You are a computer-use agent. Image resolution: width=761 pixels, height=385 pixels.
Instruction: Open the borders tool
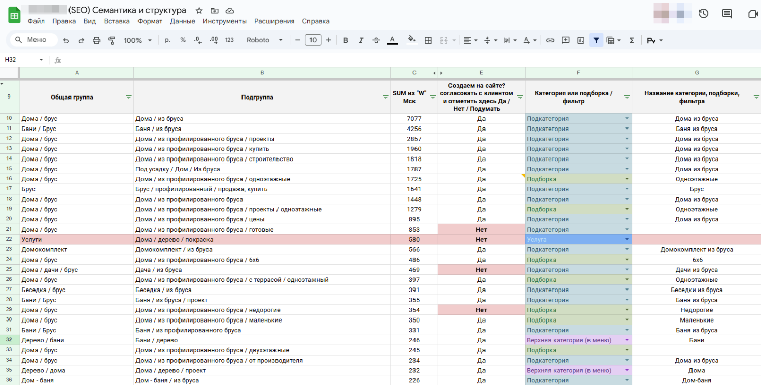click(428, 40)
